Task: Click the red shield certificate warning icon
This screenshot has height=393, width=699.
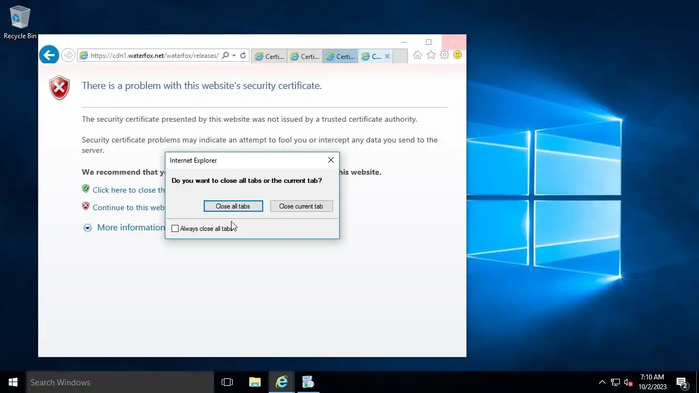Action: pyautogui.click(x=60, y=88)
